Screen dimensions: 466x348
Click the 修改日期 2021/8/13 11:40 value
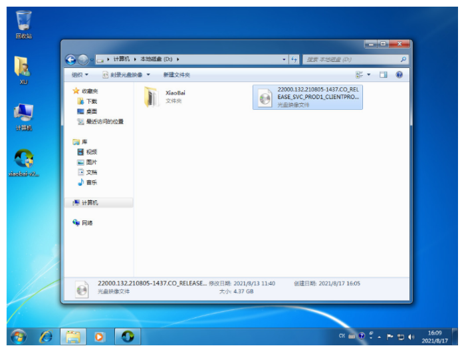[x=255, y=283]
